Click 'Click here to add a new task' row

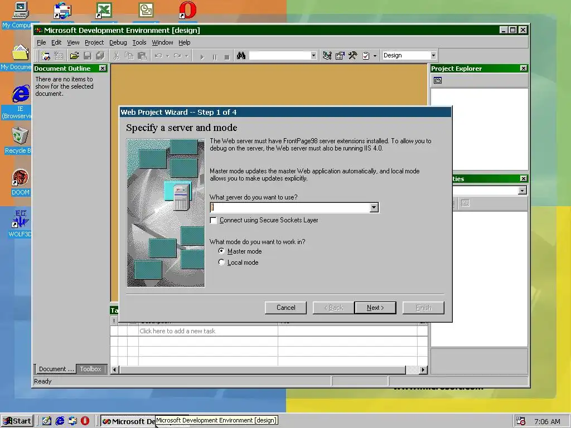(269, 331)
